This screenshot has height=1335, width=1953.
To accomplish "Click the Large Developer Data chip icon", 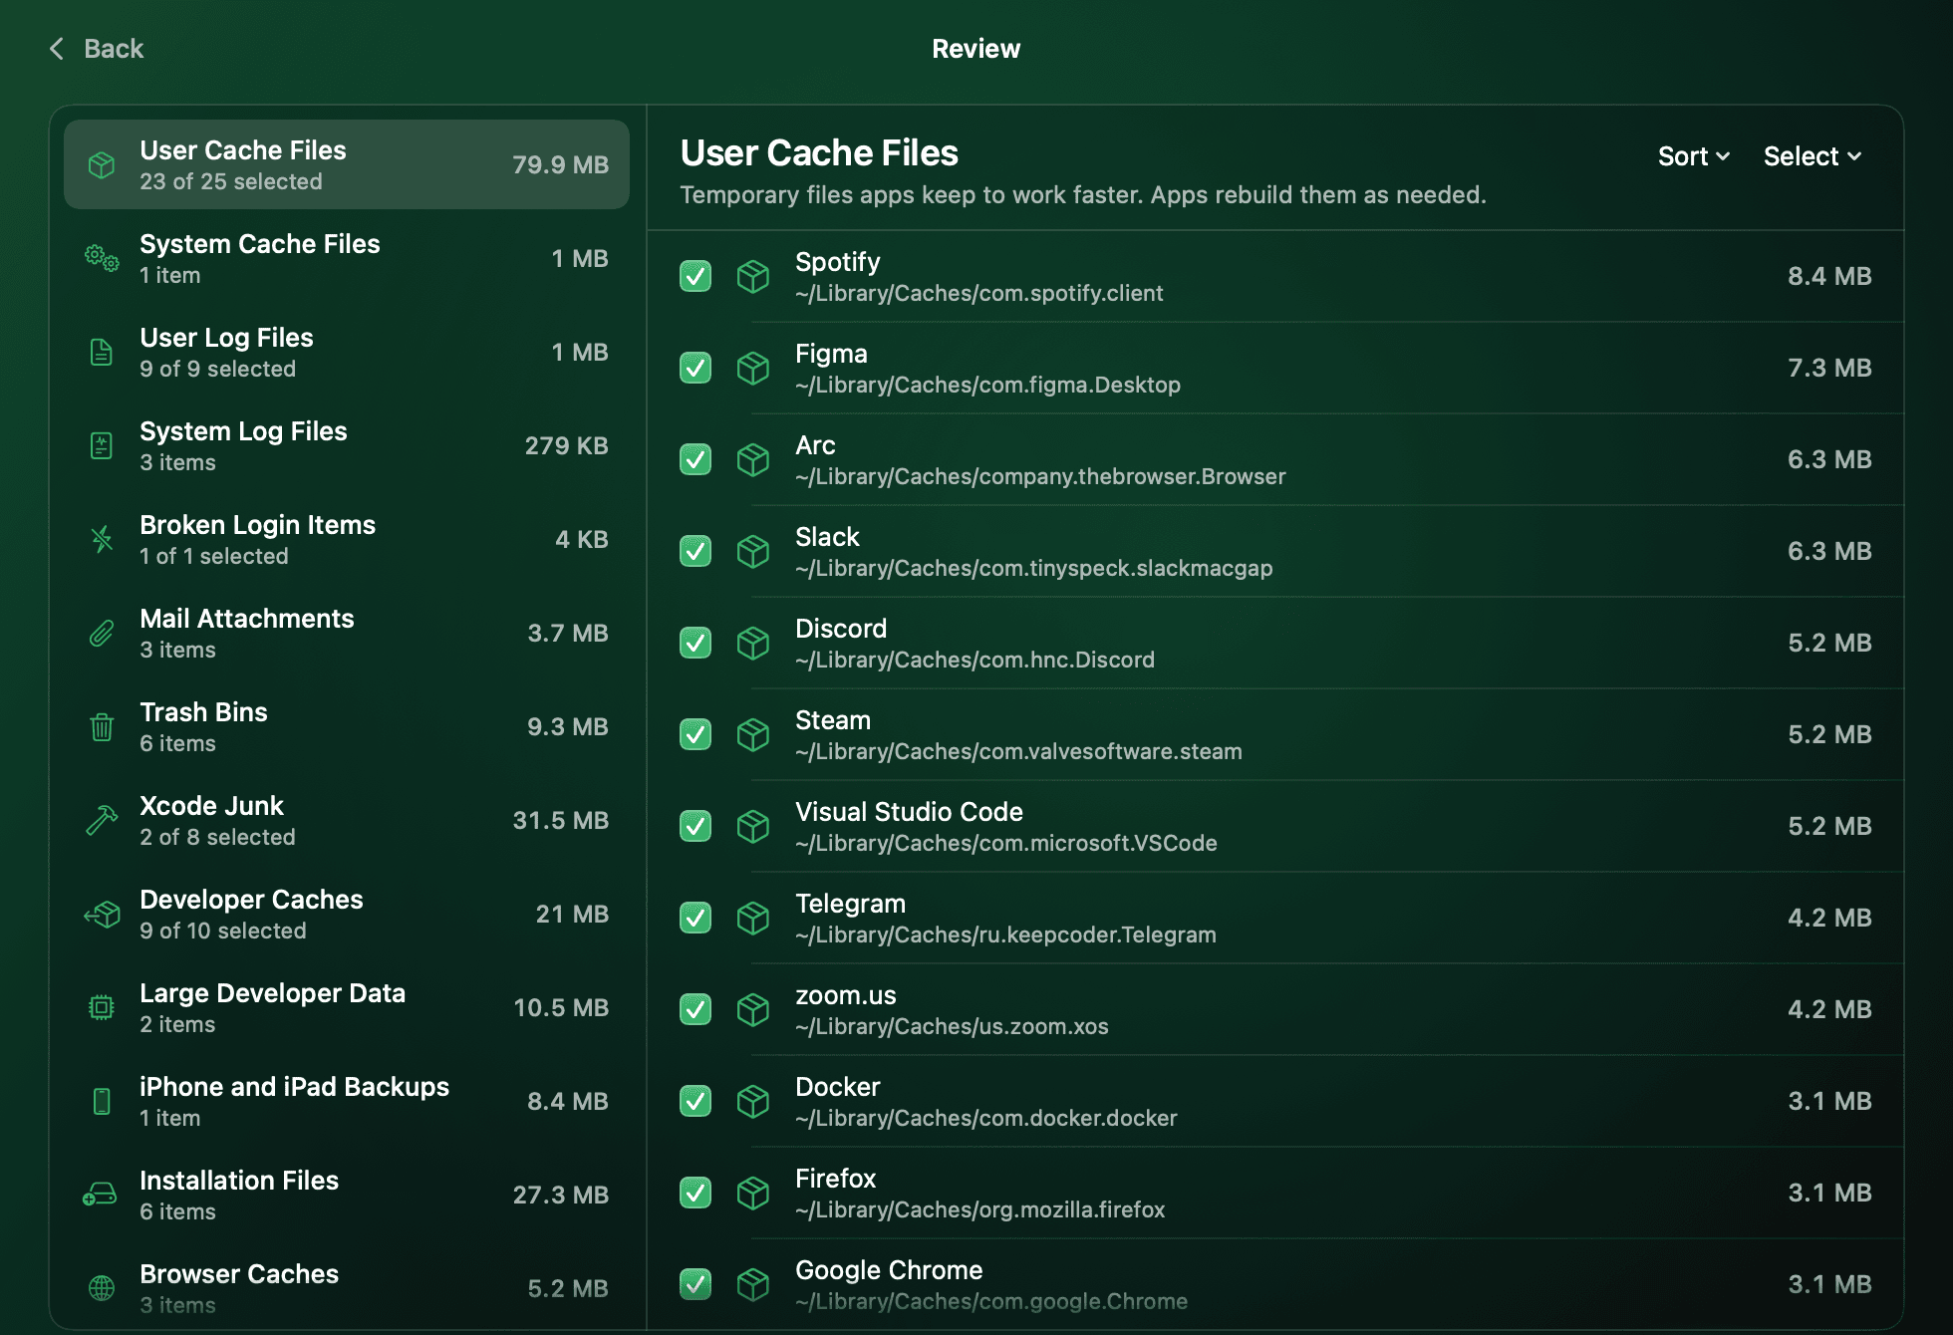I will tap(102, 1008).
